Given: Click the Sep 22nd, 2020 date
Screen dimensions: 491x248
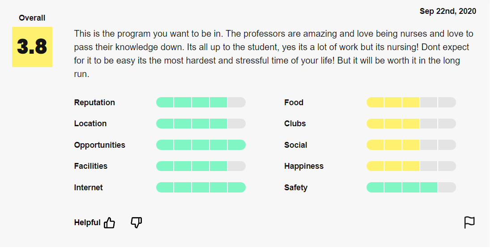Looking at the screenshot, I should pyautogui.click(x=448, y=11).
